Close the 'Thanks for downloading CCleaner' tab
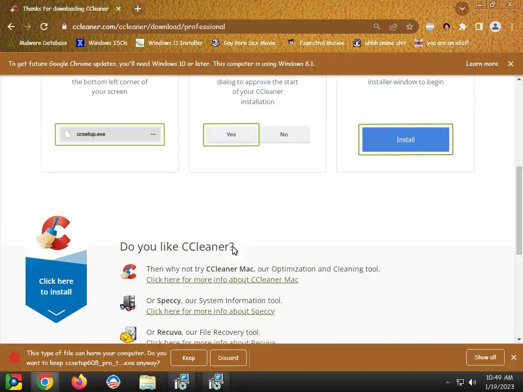Screen dimensions: 523x392 (118, 9)
